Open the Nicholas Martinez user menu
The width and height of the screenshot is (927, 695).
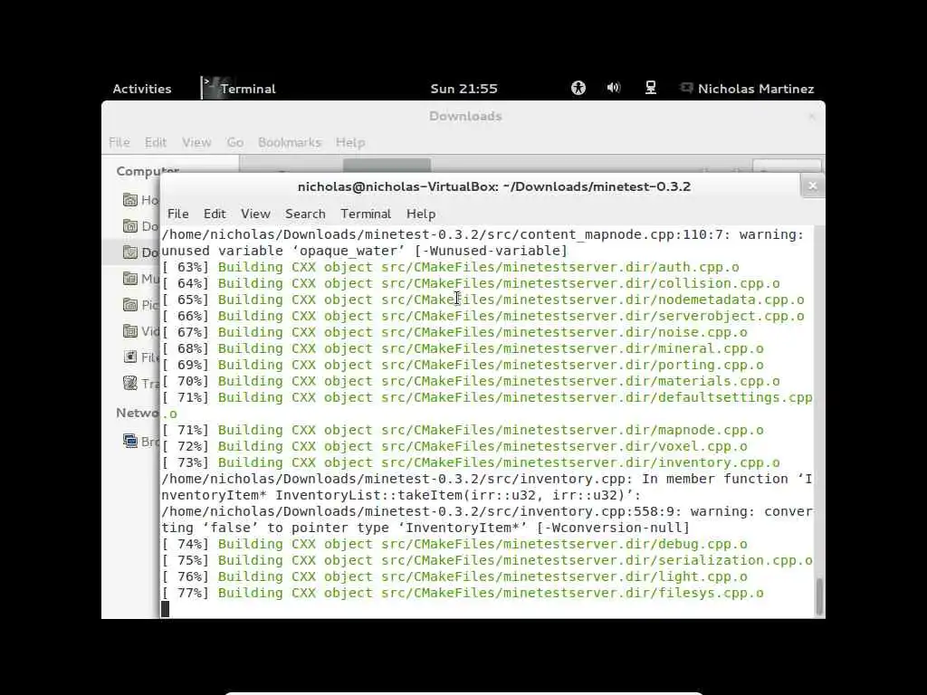(749, 89)
